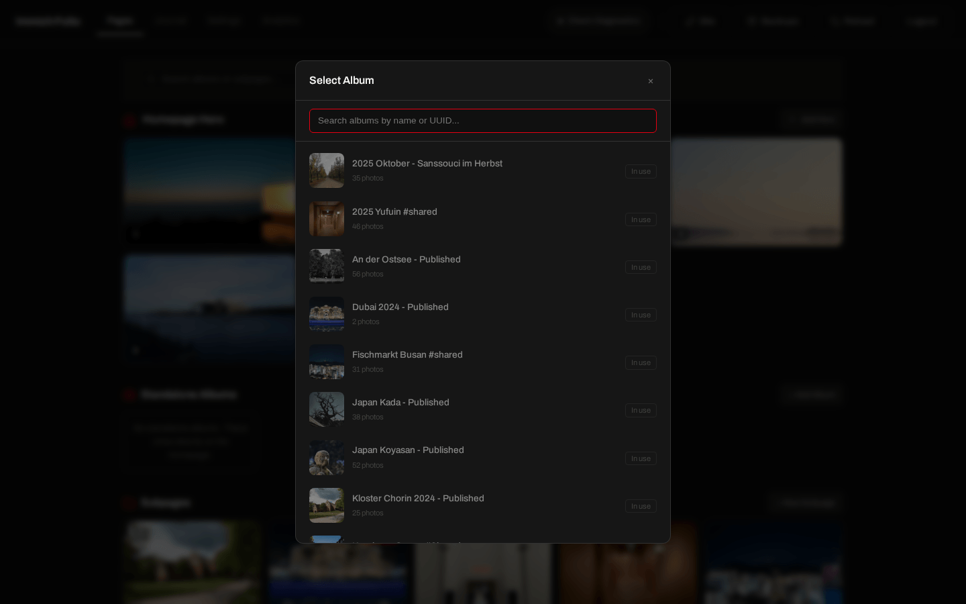Screen dimensions: 966x604
Task: Choose 'An der Ostsee - Published' title
Action: tap(406, 260)
